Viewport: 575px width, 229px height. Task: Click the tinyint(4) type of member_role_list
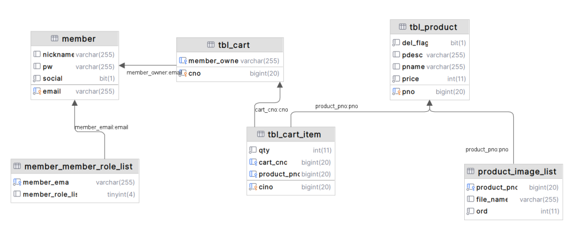click(121, 194)
